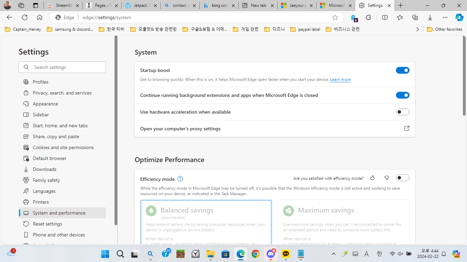Open Discord from taskbar
Image resolution: width=467 pixels, height=262 pixels.
click(271, 254)
